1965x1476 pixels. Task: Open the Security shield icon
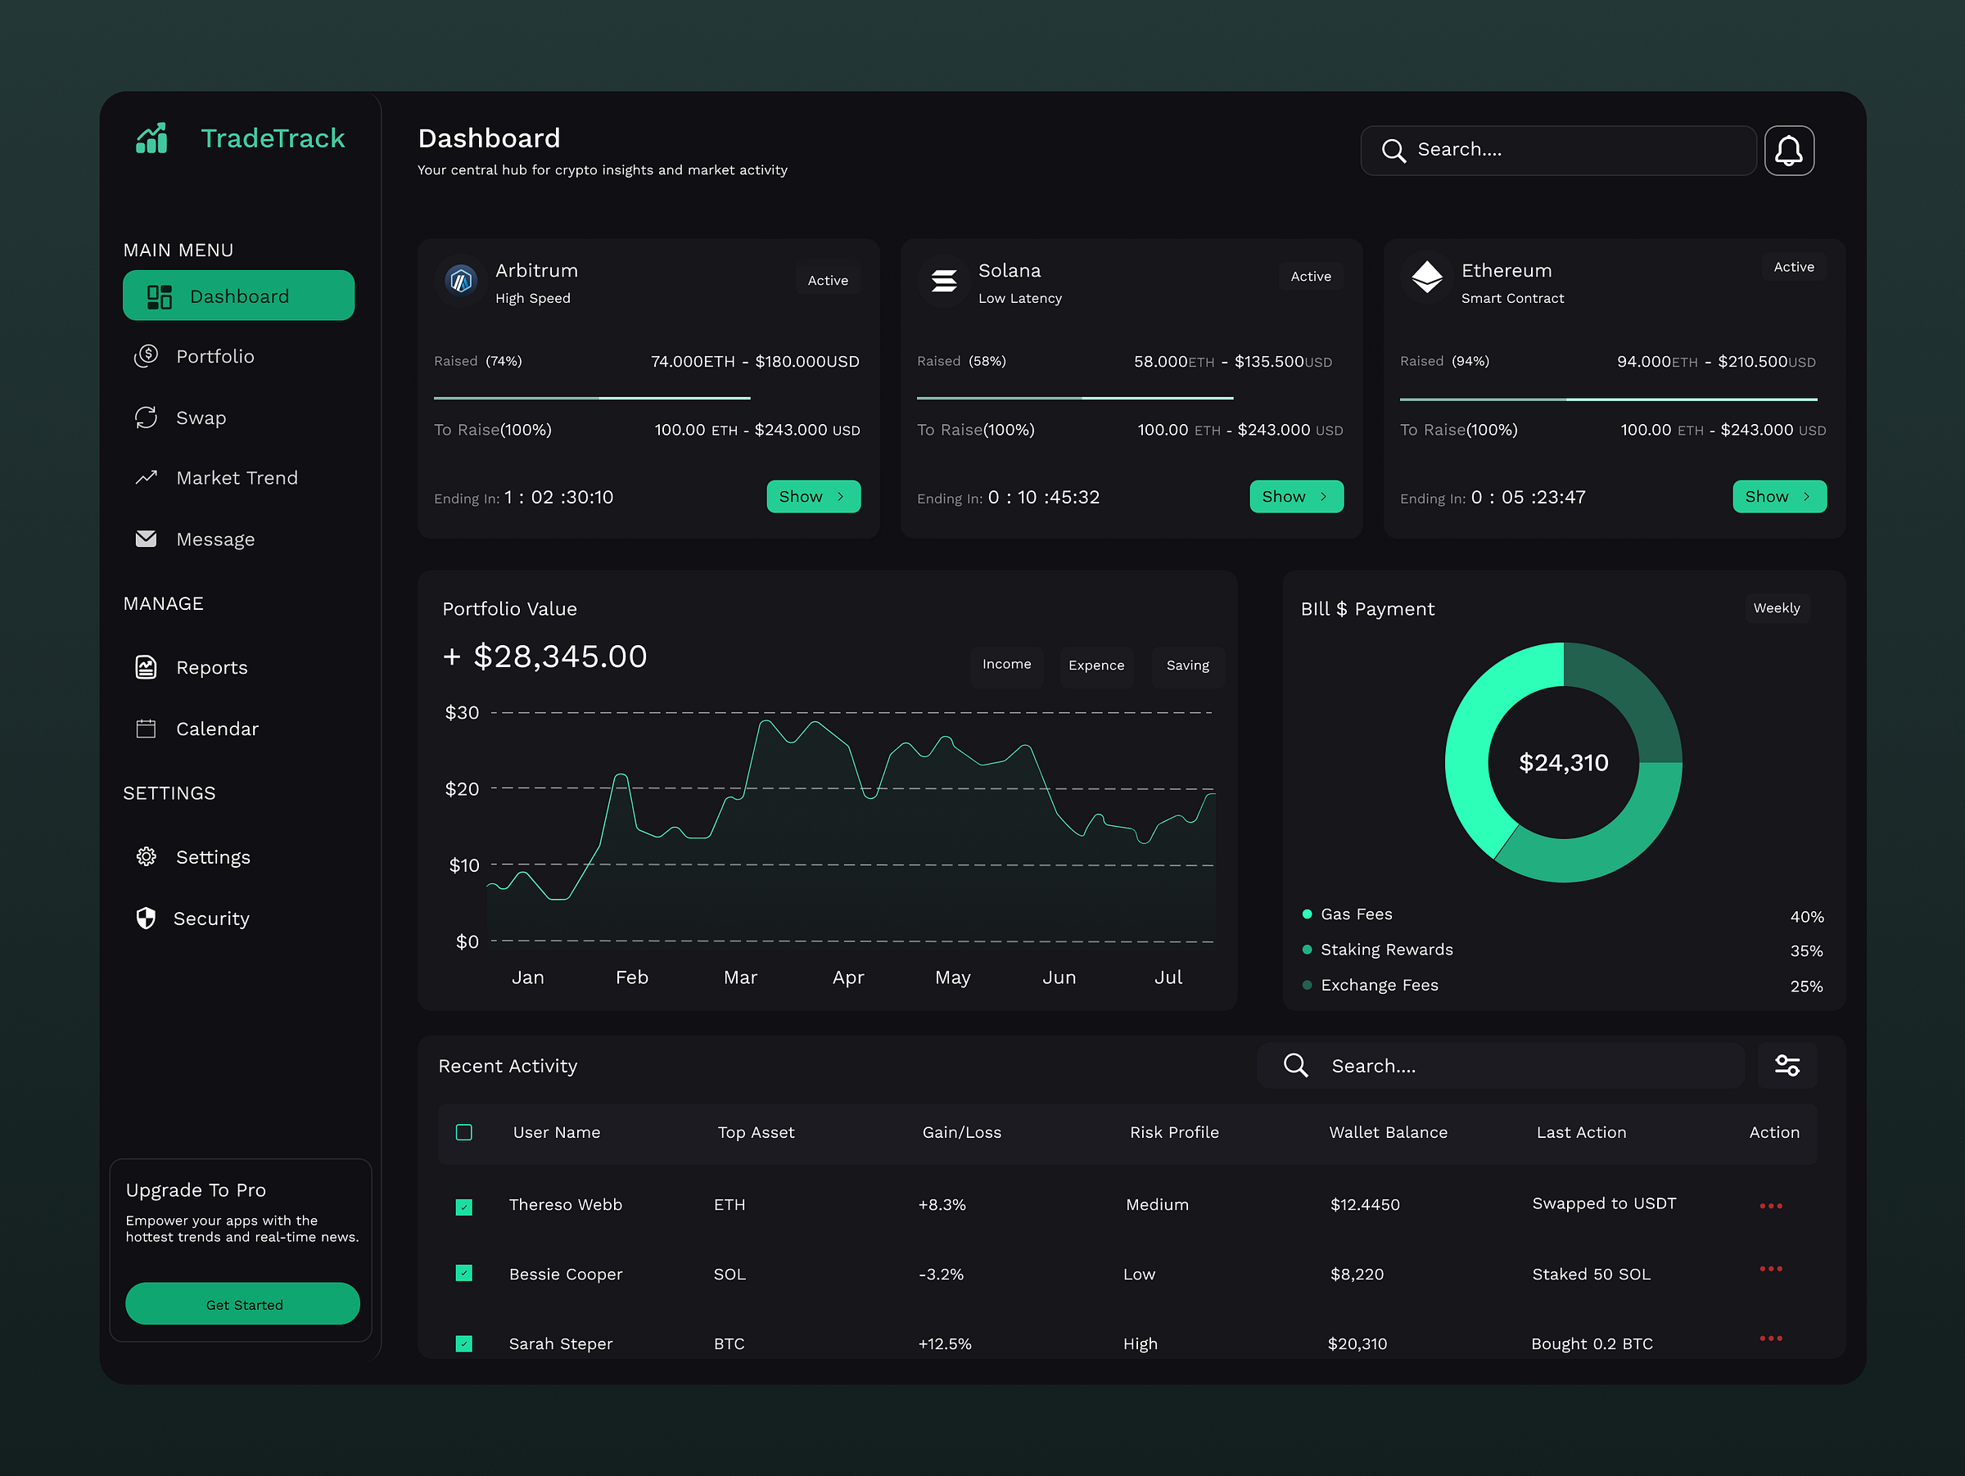click(146, 919)
